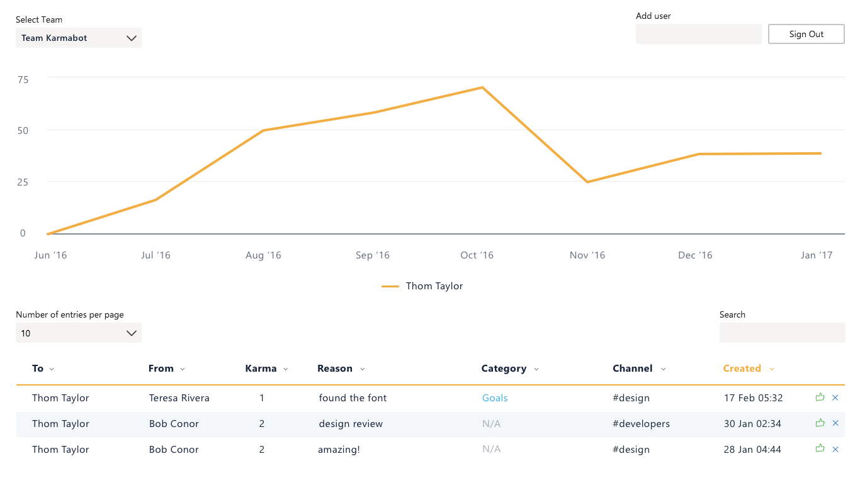
Task: Click Teresa Rivera in From column
Action: point(179,398)
